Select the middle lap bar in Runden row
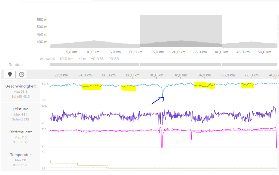 click(180, 65)
